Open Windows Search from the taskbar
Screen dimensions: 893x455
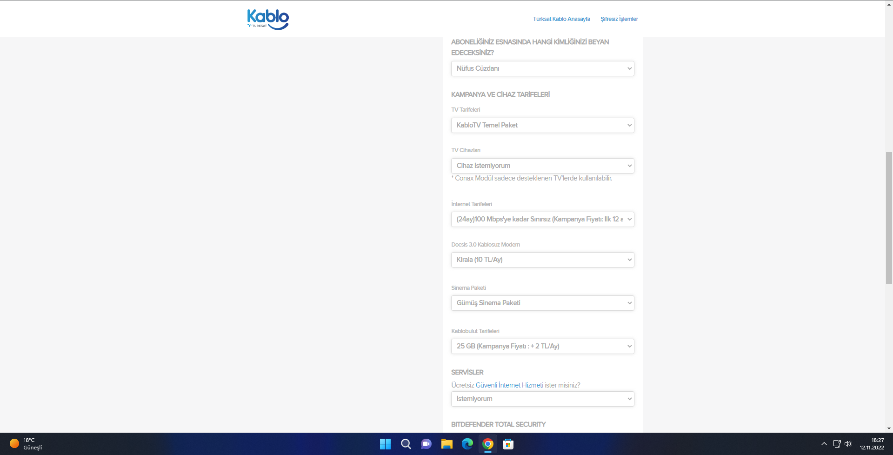click(x=406, y=444)
